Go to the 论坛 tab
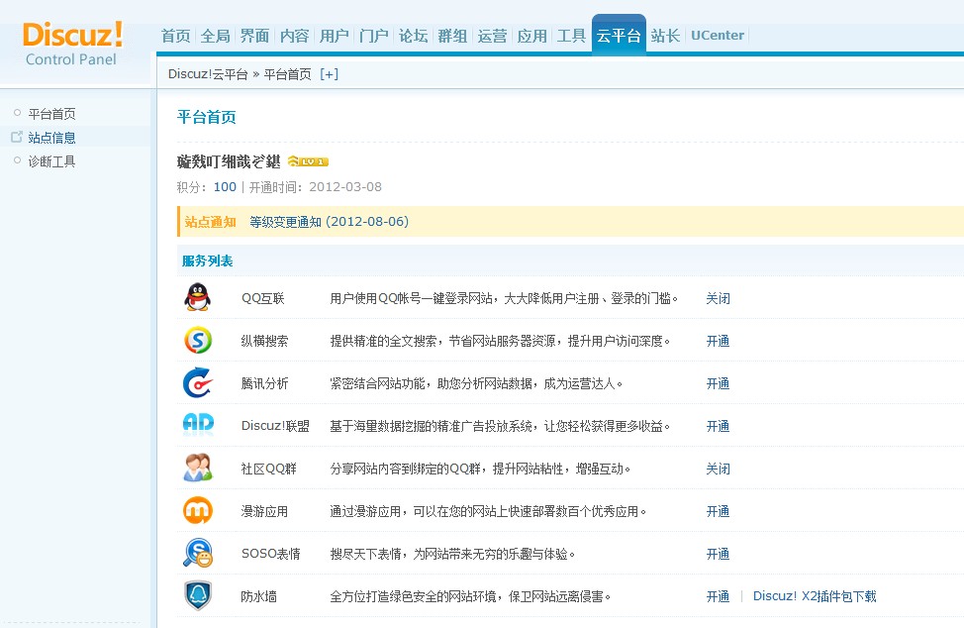This screenshot has width=964, height=628. coord(413,36)
